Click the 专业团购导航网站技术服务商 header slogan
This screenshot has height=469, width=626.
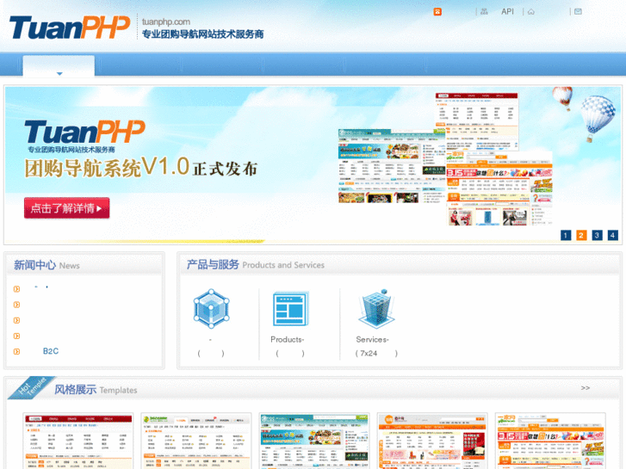click(203, 34)
